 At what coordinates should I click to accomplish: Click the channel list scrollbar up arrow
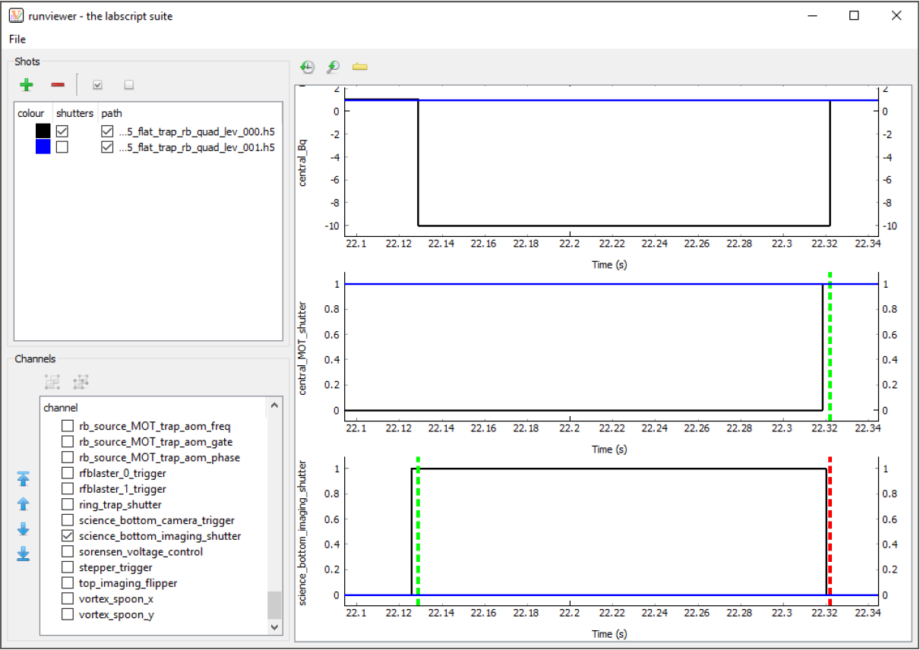[x=274, y=408]
